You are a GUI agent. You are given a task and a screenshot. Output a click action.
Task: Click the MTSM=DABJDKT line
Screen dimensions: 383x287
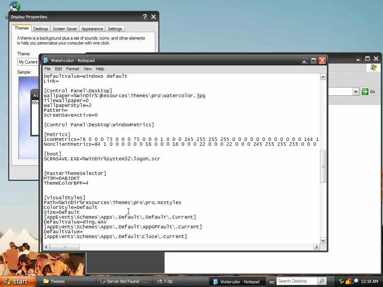62,178
